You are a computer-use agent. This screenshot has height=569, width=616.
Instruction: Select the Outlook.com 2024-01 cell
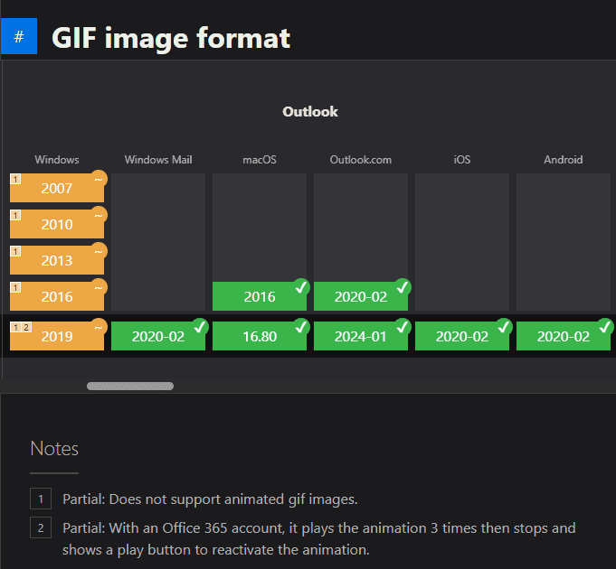coord(361,336)
